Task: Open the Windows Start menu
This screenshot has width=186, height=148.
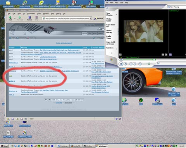Action: [x=4, y=146]
